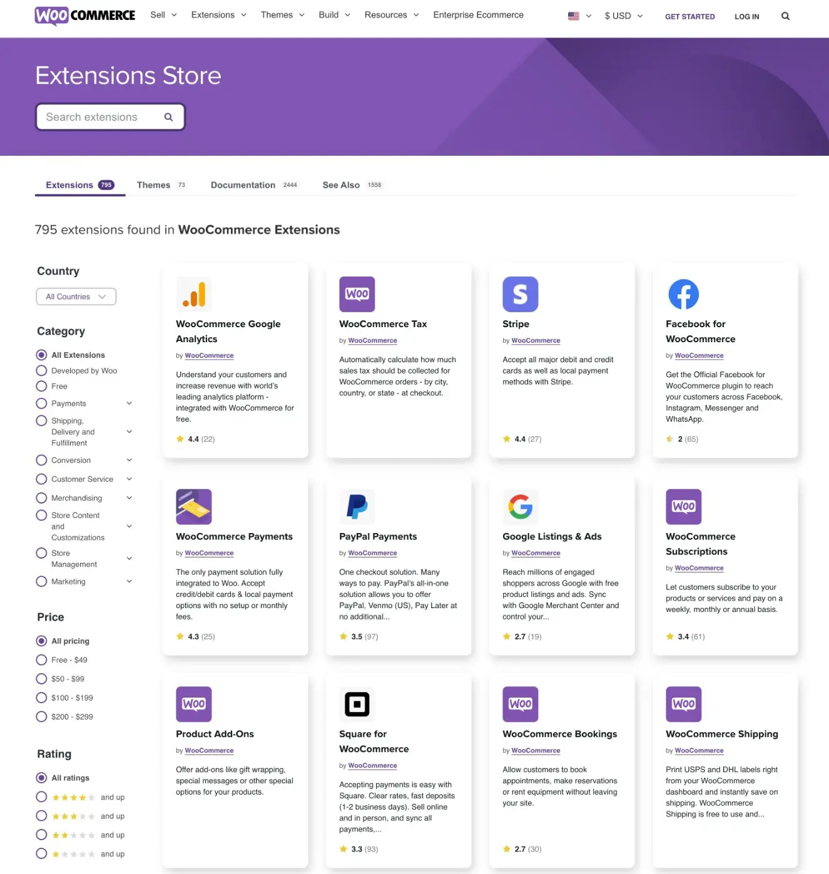Click the WooCommerce logo in header

pyautogui.click(x=84, y=15)
